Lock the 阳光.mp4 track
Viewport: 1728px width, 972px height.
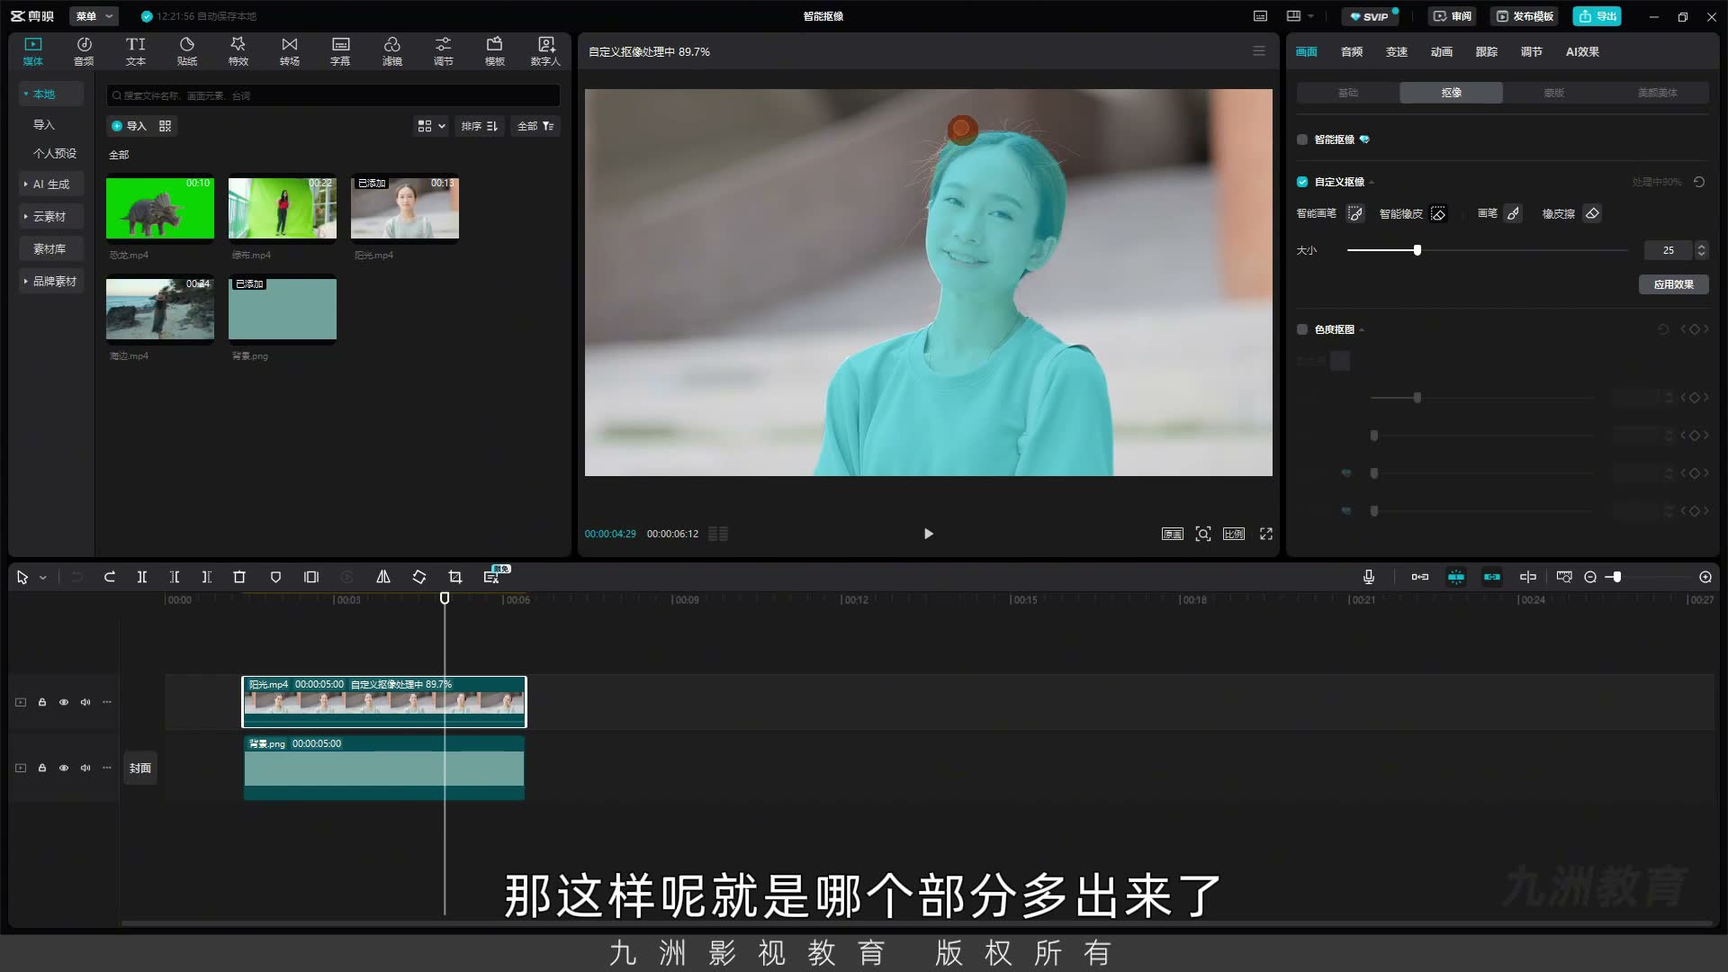click(x=42, y=702)
